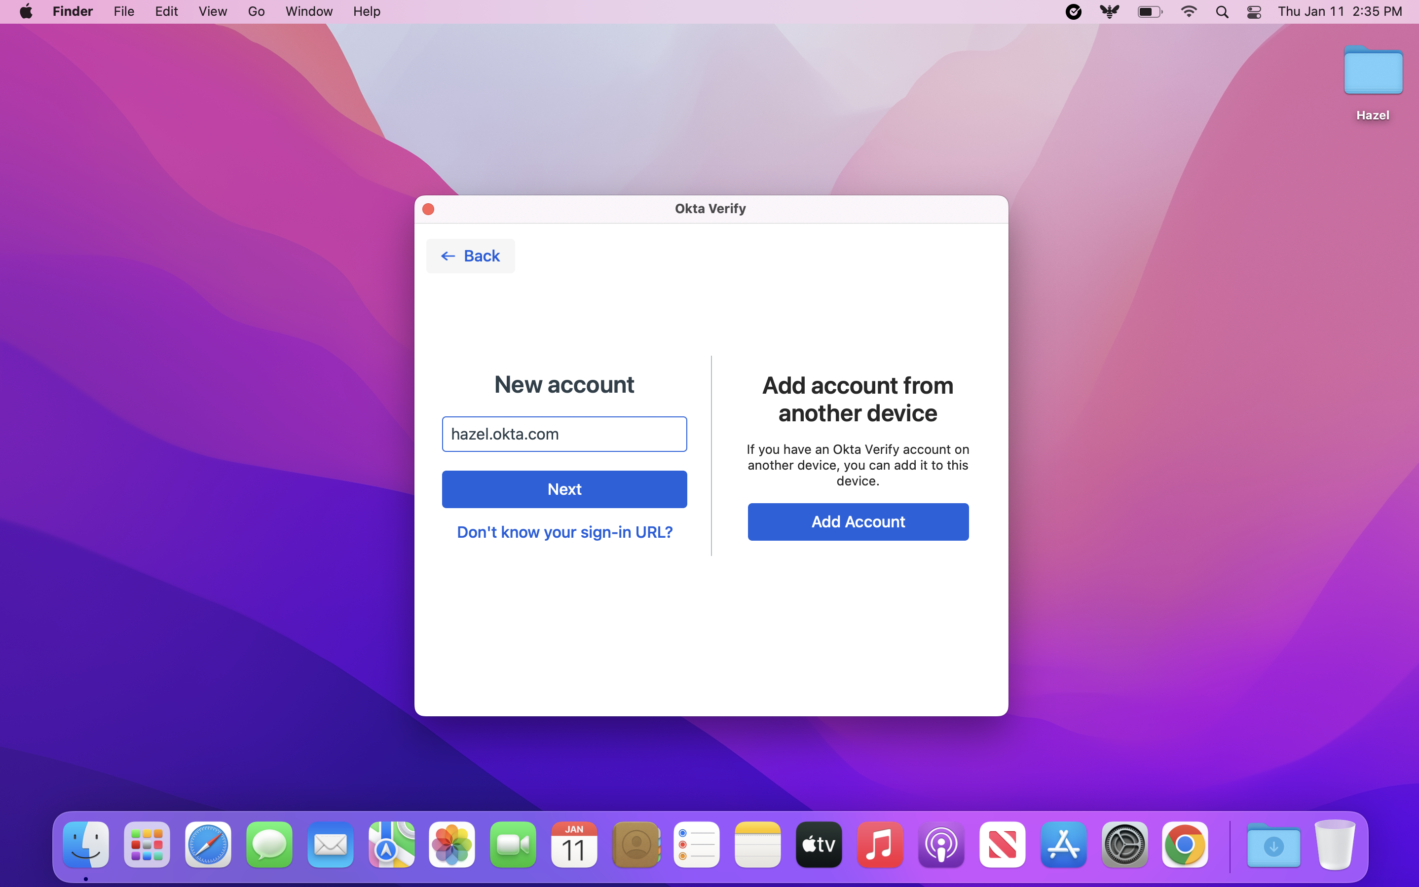The width and height of the screenshot is (1419, 887).
Task: Open Podcasts from the Dock
Action: point(941,844)
